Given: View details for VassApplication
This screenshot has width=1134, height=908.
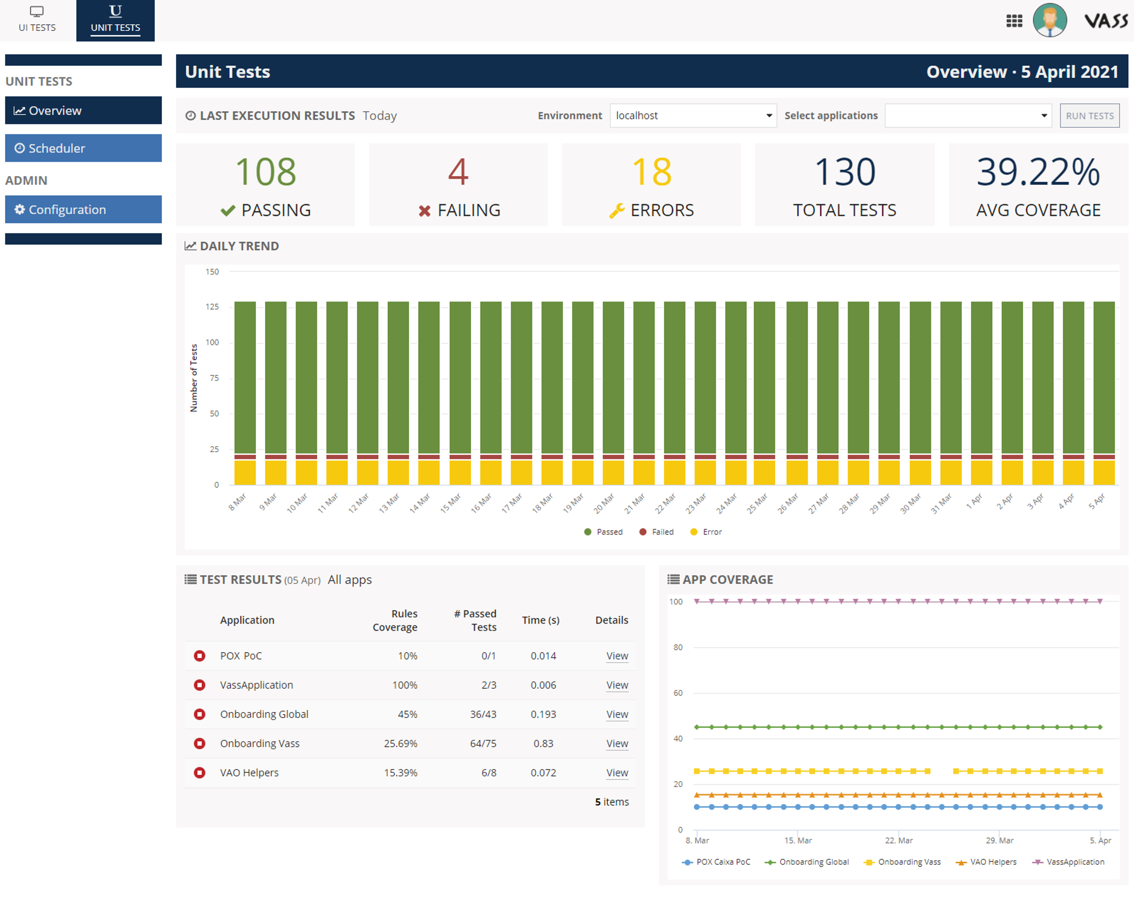Looking at the screenshot, I should [x=616, y=685].
